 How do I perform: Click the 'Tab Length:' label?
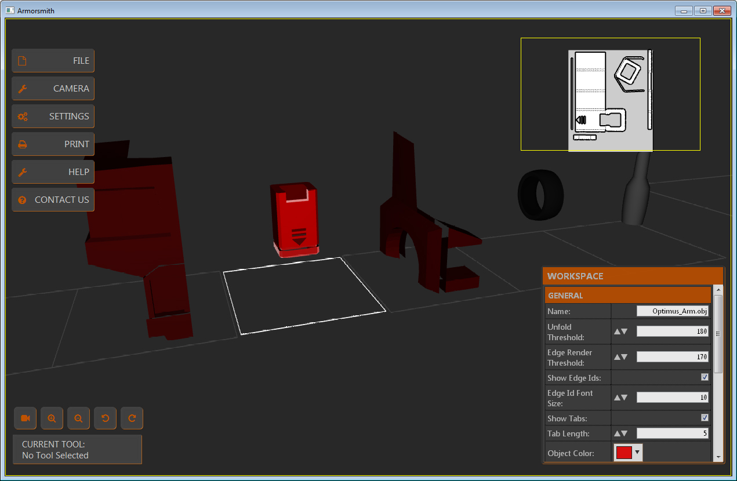(568, 433)
